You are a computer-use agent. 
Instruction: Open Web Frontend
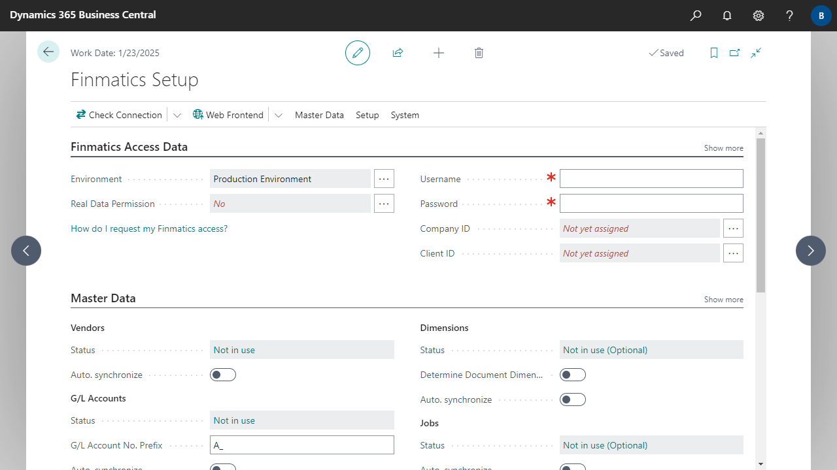228,115
